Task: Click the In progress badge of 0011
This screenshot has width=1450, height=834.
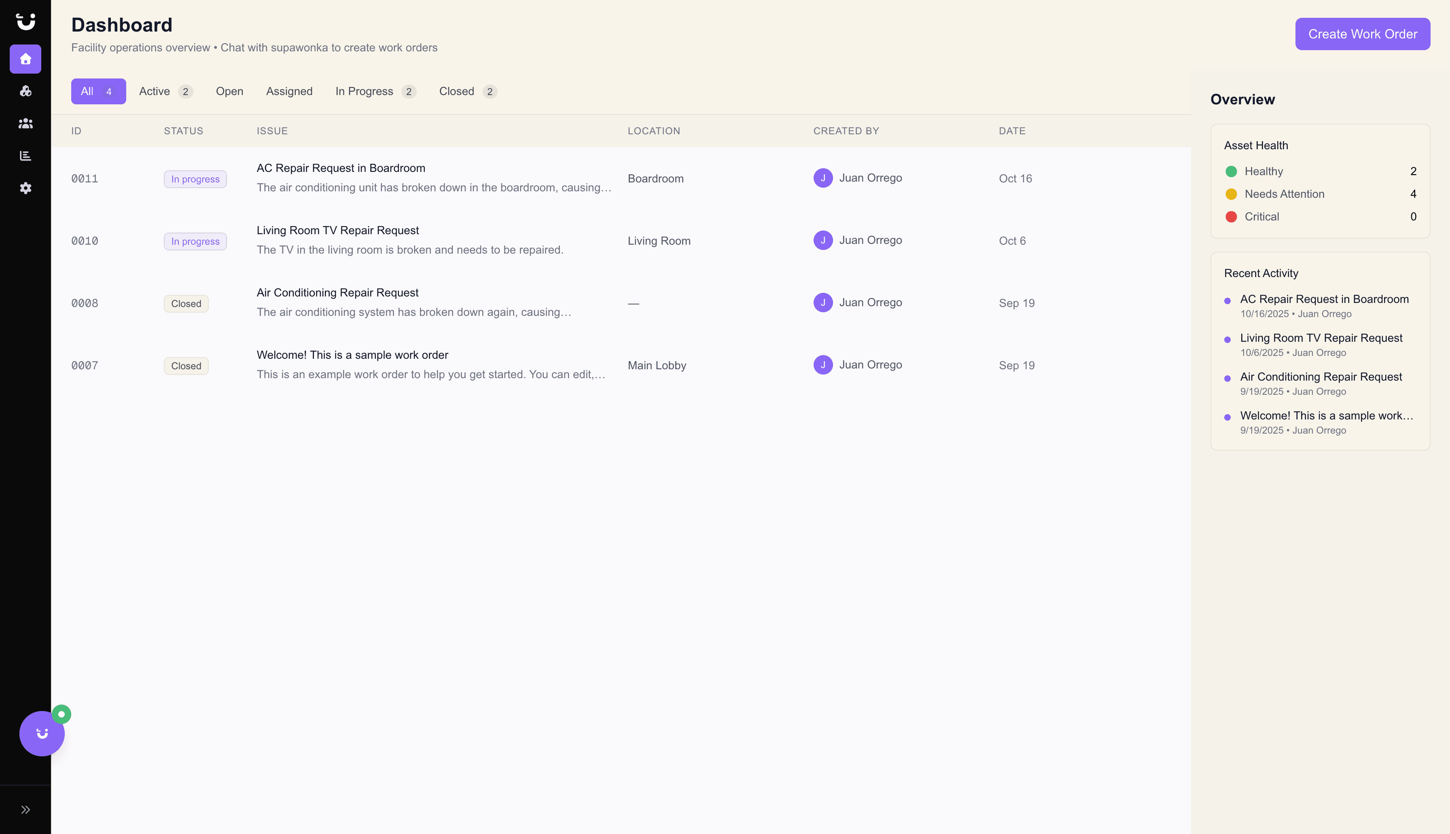Action: pos(195,179)
